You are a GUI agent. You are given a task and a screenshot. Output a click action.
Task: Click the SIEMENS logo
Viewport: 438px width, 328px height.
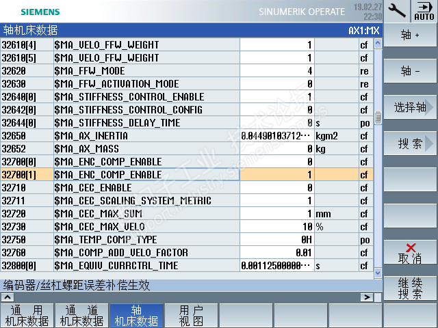pos(40,12)
